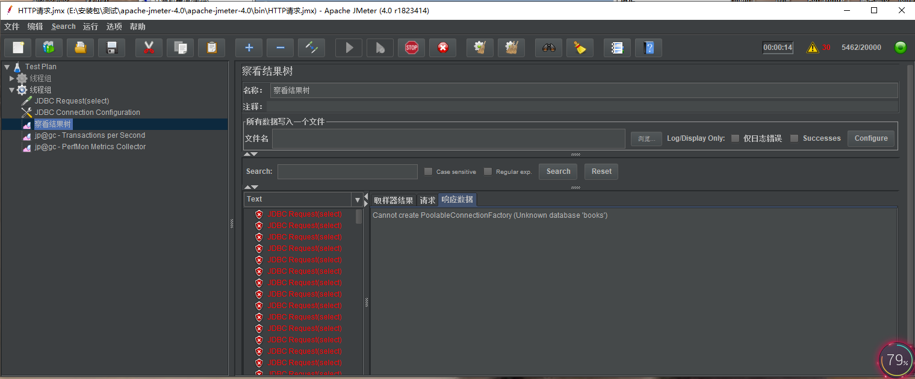The image size is (915, 379).
Task: Expand the first 线程组 node
Action: [11, 78]
